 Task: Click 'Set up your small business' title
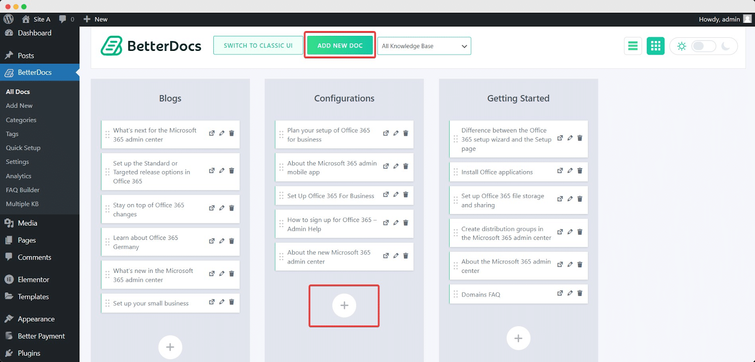click(x=151, y=303)
